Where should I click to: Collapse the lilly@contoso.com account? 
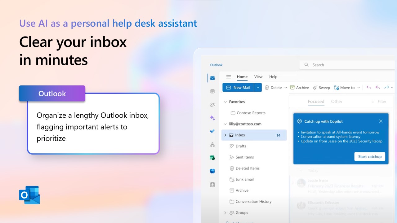pyautogui.click(x=225, y=124)
